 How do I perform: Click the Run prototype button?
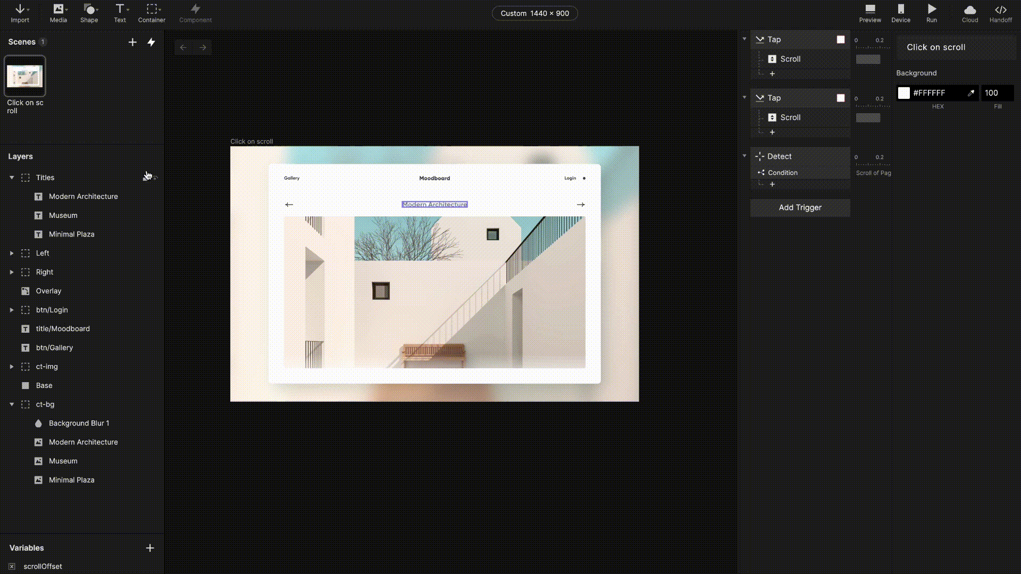click(931, 13)
